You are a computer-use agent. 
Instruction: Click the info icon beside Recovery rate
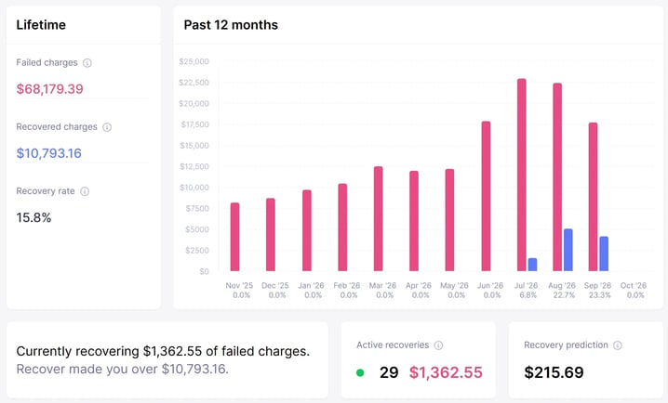(x=85, y=191)
